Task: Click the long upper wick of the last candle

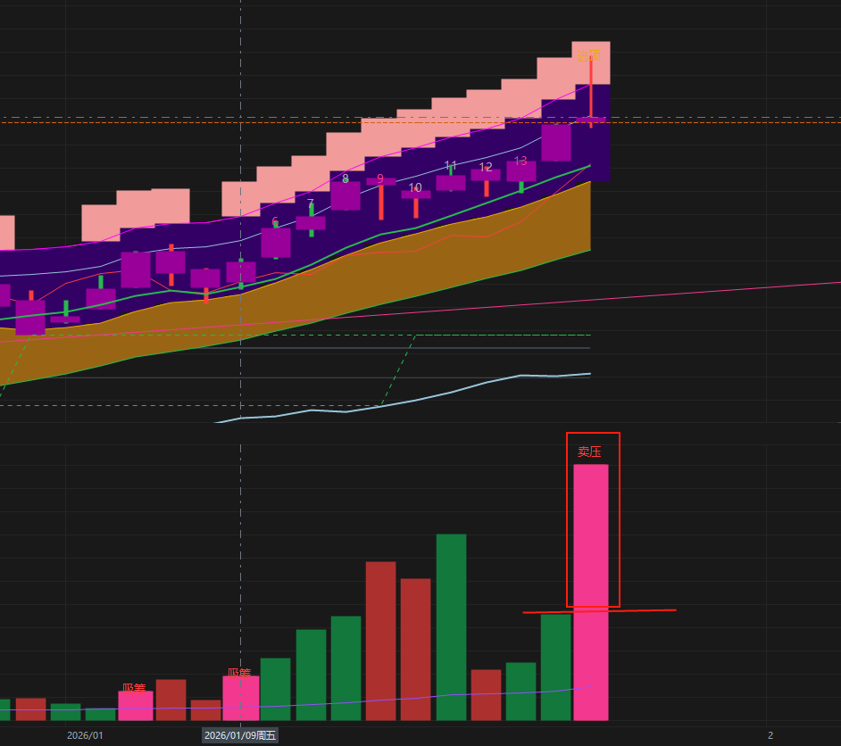Action: tap(591, 89)
